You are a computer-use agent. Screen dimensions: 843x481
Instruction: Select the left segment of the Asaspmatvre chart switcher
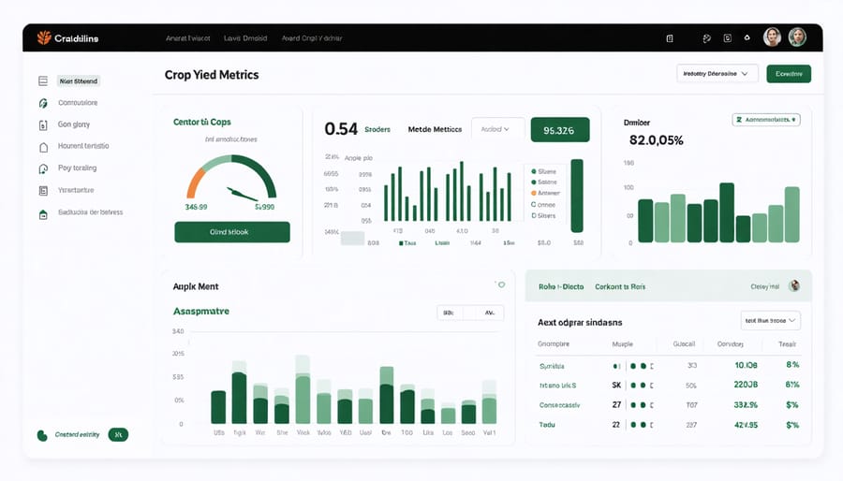point(450,313)
